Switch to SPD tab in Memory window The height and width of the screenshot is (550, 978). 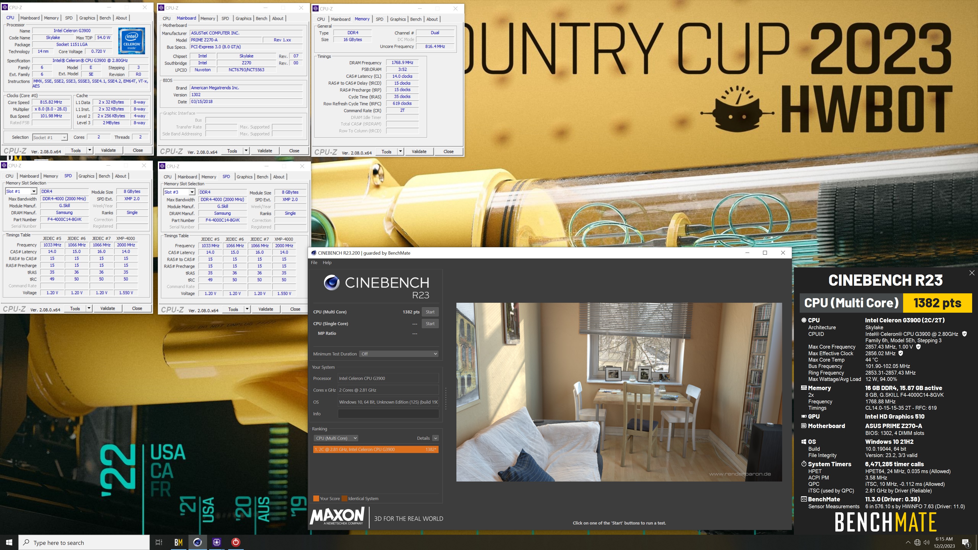[379, 19]
